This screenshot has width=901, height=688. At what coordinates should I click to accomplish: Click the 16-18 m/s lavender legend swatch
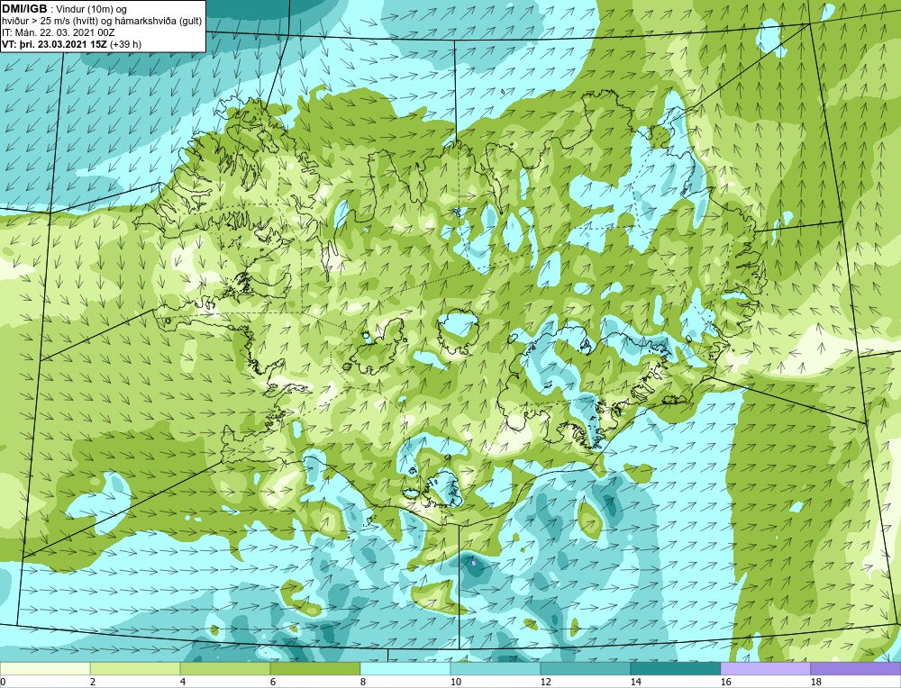(x=765, y=668)
